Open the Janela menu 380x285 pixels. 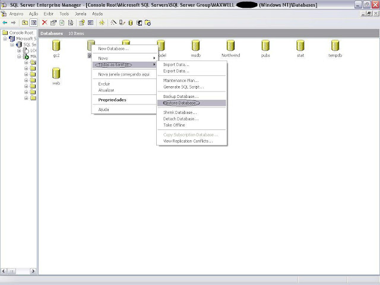pyautogui.click(x=81, y=14)
